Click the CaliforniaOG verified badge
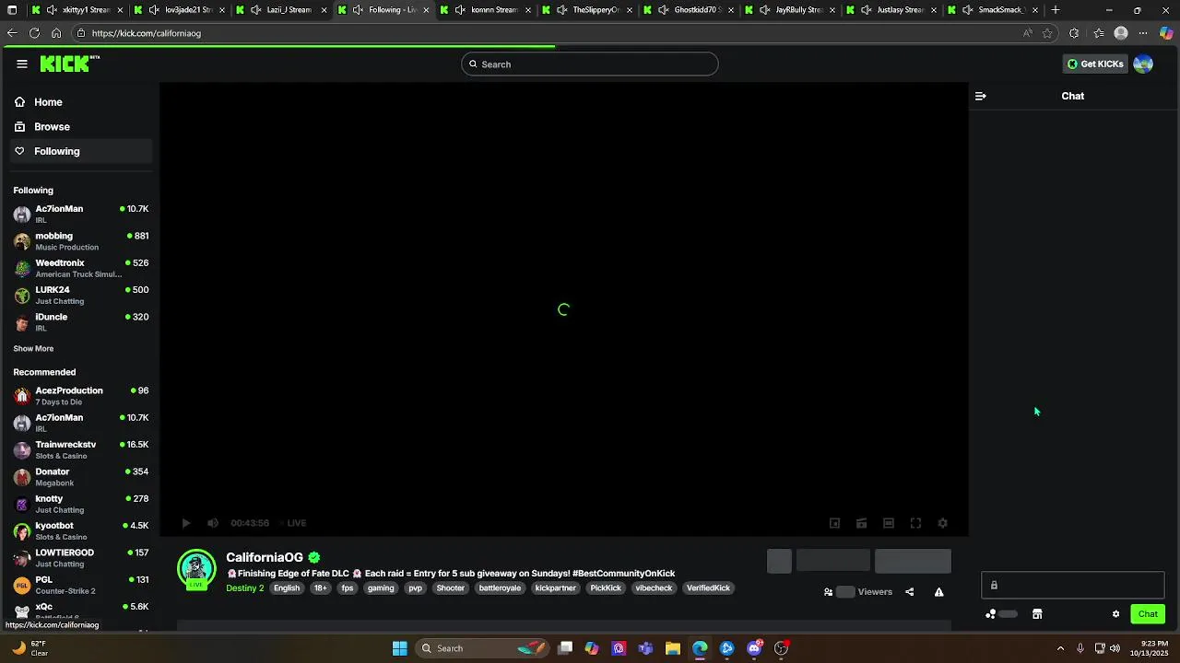This screenshot has height=663, width=1180. tap(314, 557)
